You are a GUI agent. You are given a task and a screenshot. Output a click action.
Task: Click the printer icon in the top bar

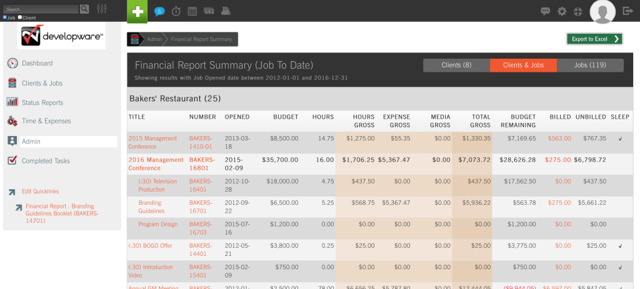coord(226,11)
